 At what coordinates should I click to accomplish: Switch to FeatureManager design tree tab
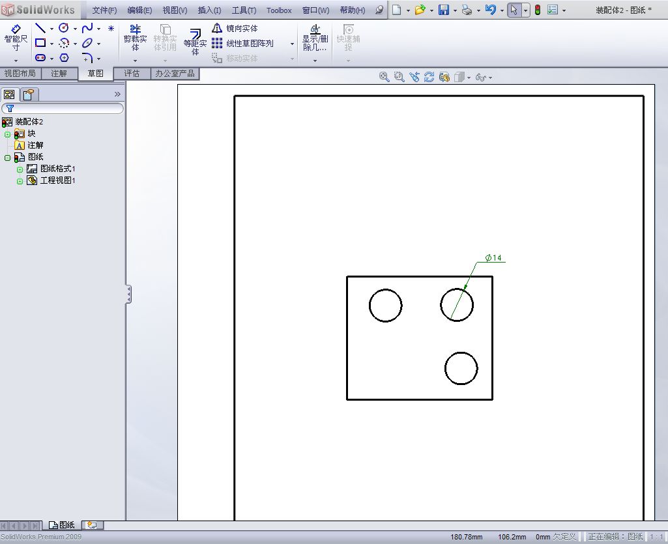[9, 94]
